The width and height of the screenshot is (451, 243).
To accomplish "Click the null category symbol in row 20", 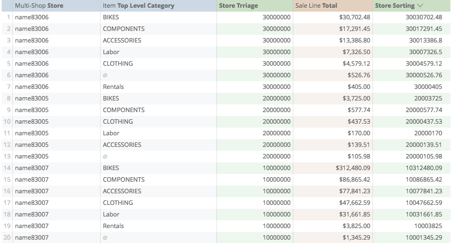I will coord(105,237).
